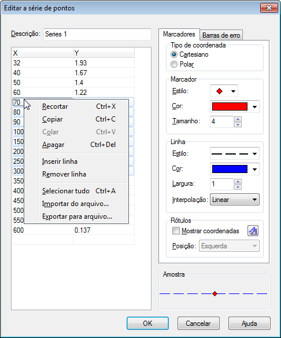Decrease marker Tamanho with down arrow

tap(238, 124)
